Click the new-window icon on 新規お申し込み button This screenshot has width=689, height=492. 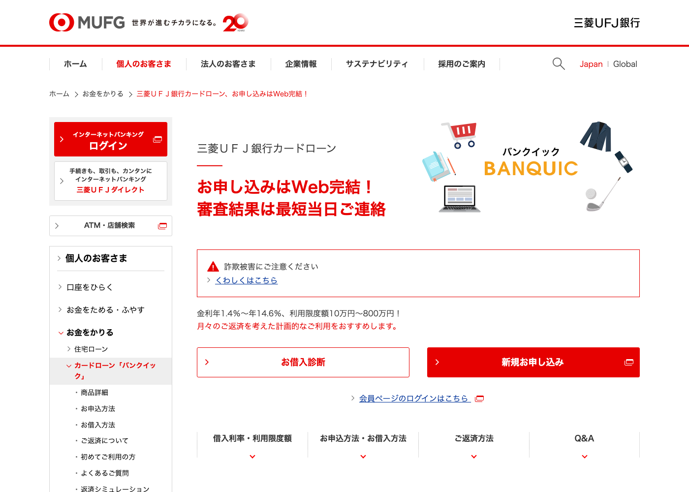click(x=629, y=362)
